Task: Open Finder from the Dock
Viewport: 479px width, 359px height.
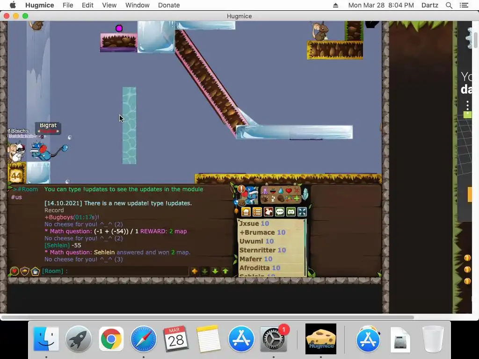Action: click(46, 339)
